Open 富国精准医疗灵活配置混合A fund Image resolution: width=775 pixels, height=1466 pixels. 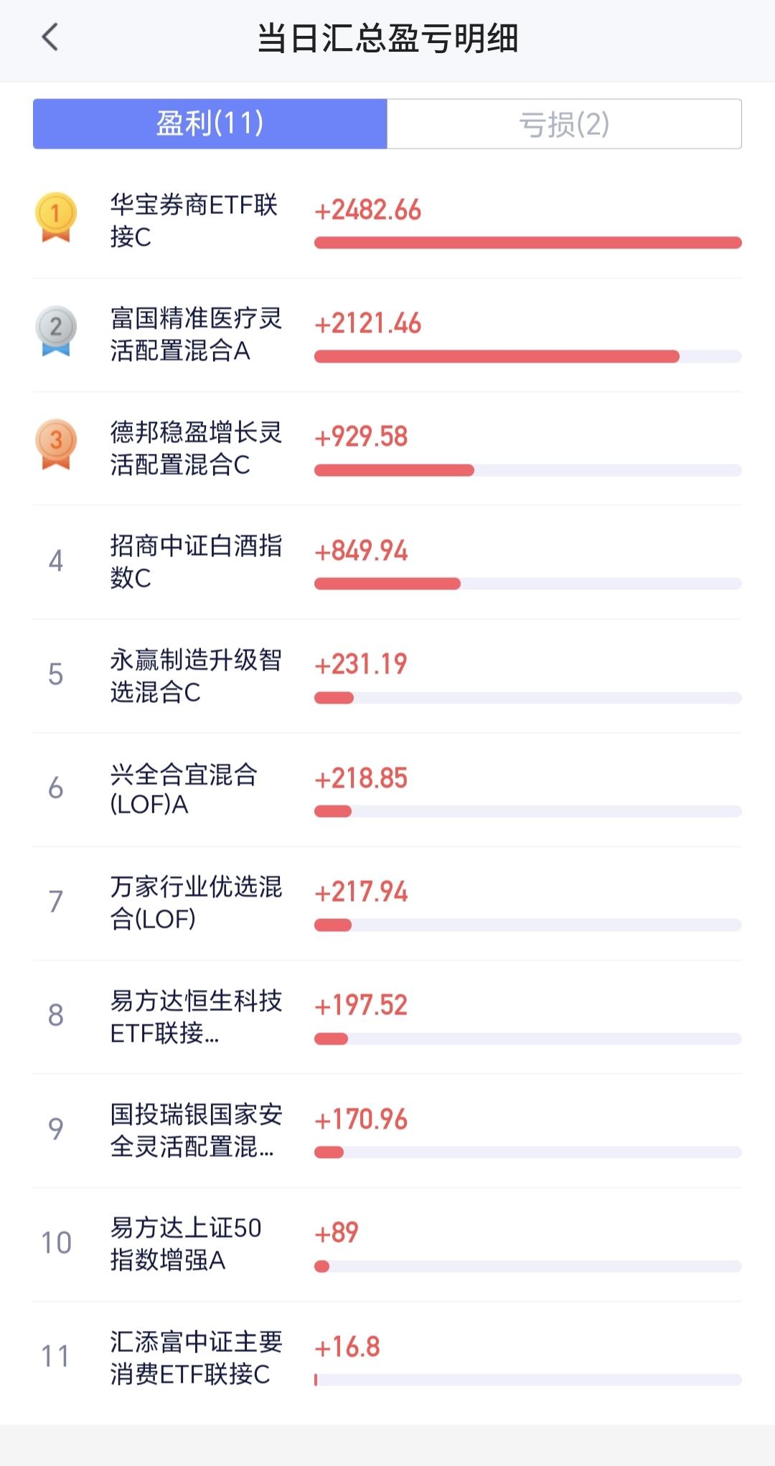tap(387, 335)
